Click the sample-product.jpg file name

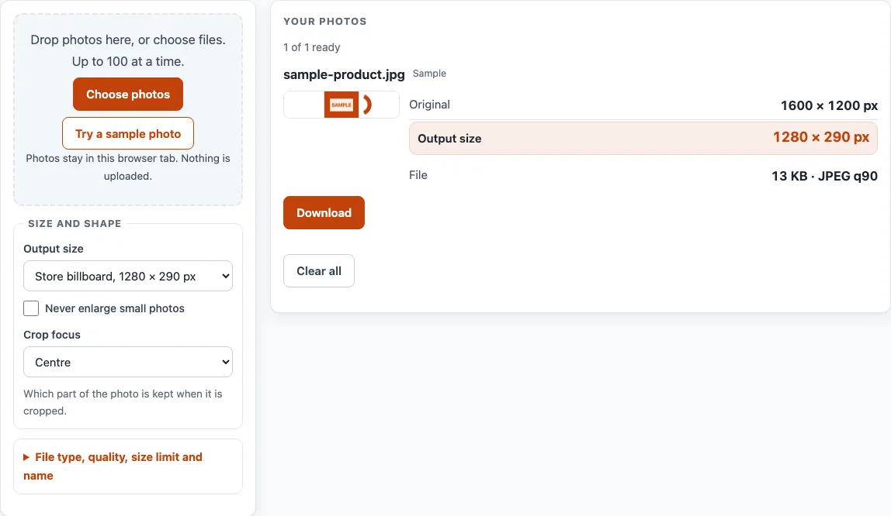pos(344,74)
